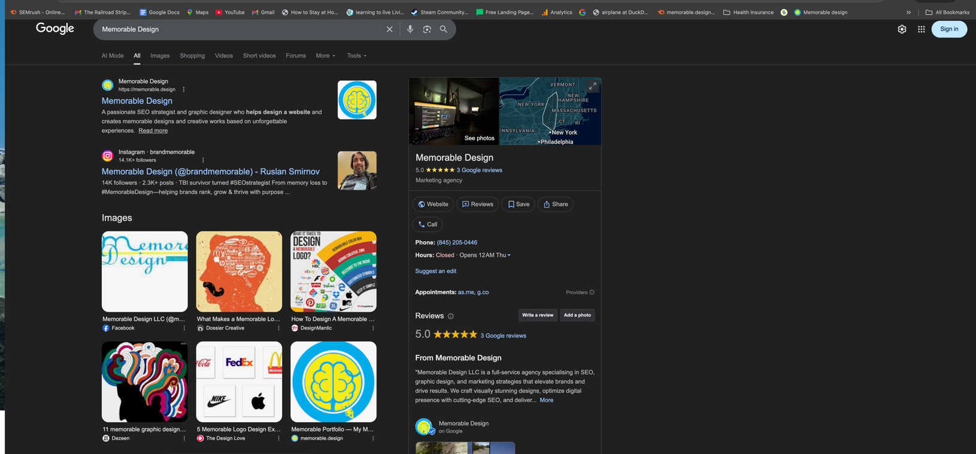976x454 pixels.
Task: Click the phone number (845) 205-0446
Action: [457, 243]
